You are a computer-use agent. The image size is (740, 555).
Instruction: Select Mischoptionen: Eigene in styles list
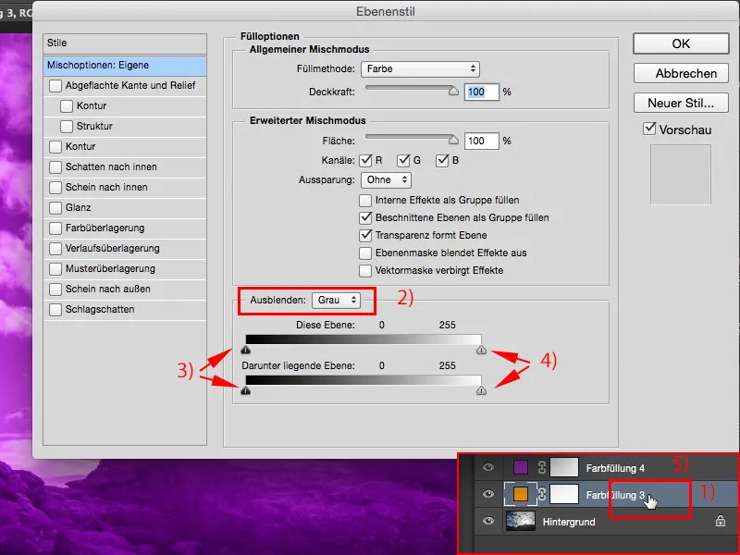(x=125, y=65)
